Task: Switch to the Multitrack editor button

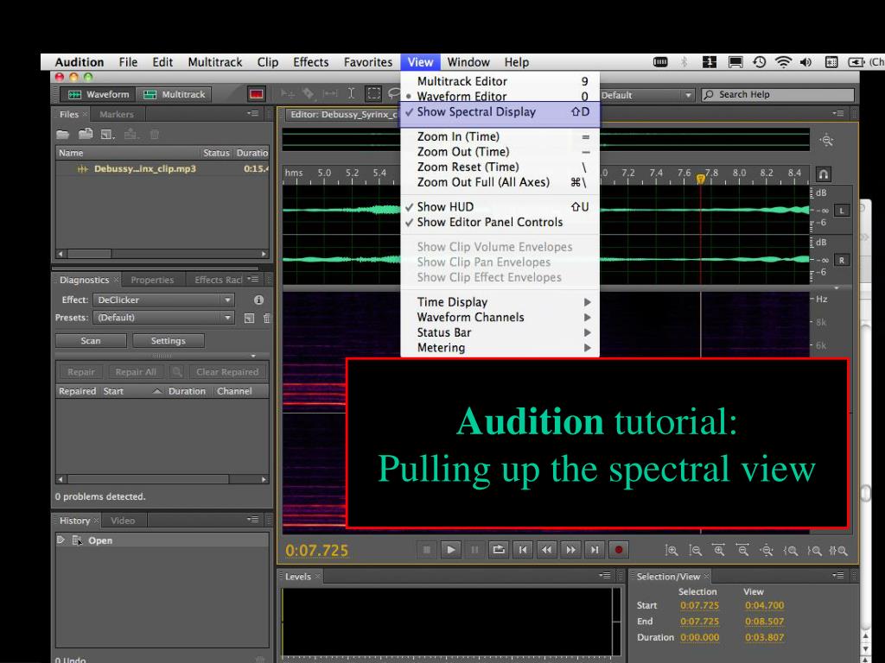Action: click(x=175, y=94)
